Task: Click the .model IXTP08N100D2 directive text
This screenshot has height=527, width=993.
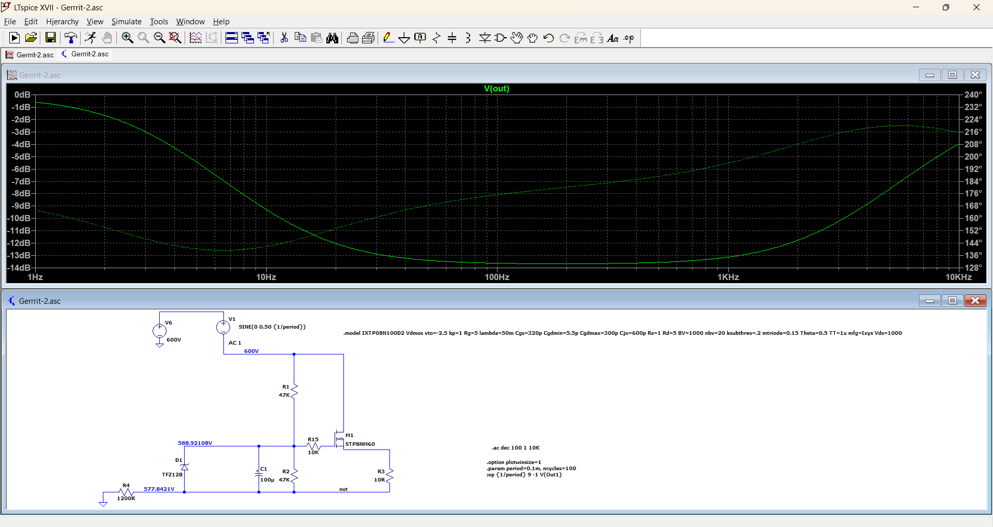Action: 623,333
